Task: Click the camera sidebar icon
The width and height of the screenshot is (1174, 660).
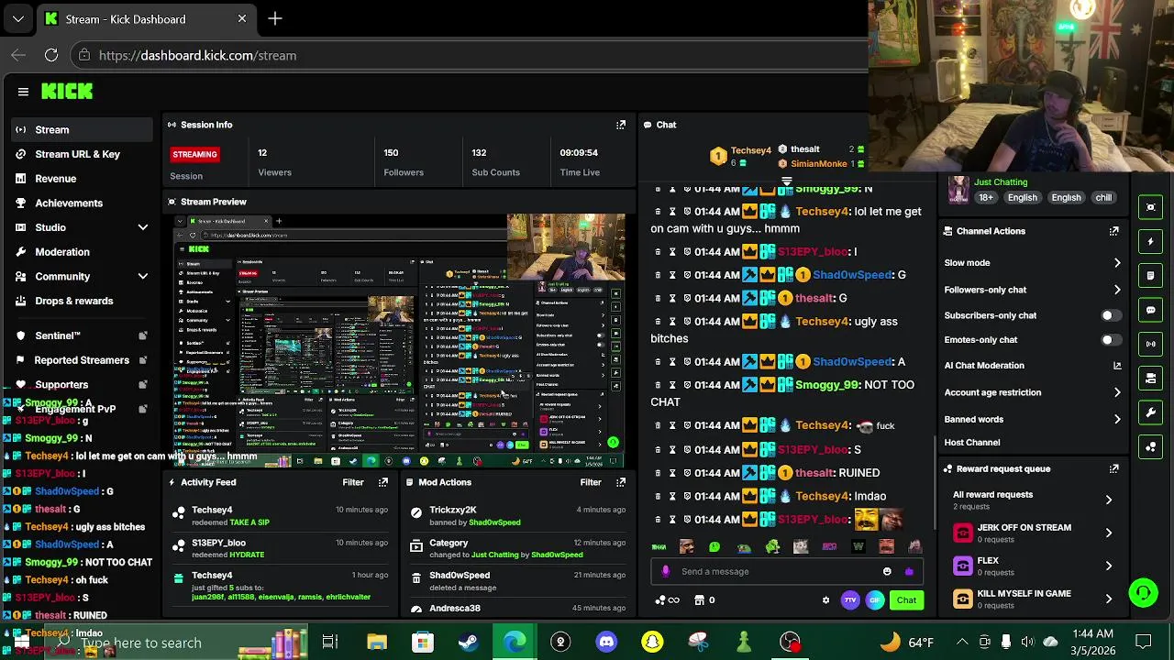Action: click(x=1151, y=378)
